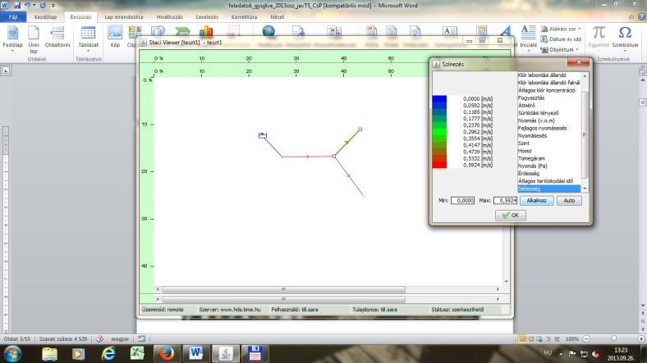Click the upper horizontal scrollbar in Staci Viewer
The image size is (647, 363).
(x=284, y=289)
